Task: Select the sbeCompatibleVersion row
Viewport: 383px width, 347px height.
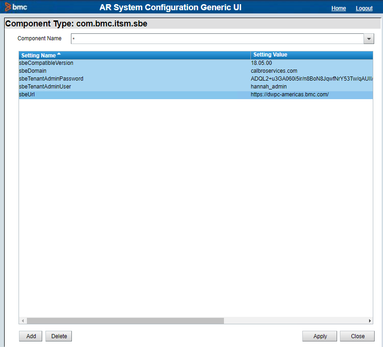Action: click(x=46, y=63)
